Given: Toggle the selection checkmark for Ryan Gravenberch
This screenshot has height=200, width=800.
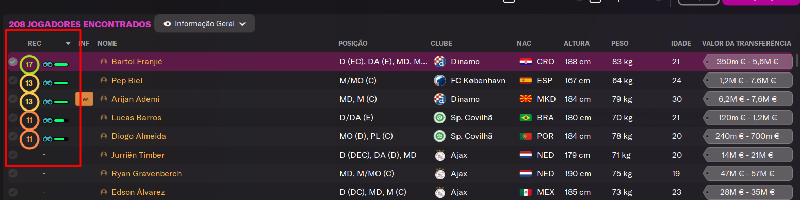Looking at the screenshot, I should coord(13,174).
